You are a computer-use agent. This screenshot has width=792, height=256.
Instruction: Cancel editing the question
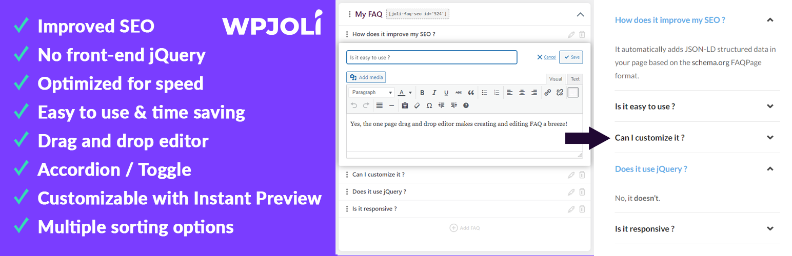point(547,57)
